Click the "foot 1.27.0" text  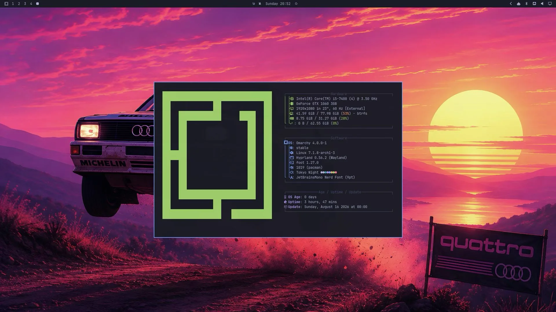307,163
